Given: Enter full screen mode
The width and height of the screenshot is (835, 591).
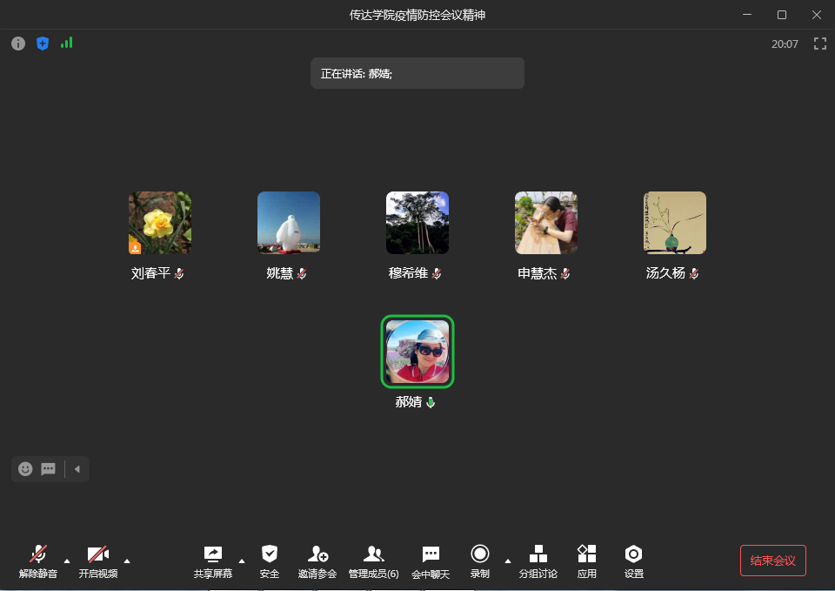Looking at the screenshot, I should click(x=819, y=44).
